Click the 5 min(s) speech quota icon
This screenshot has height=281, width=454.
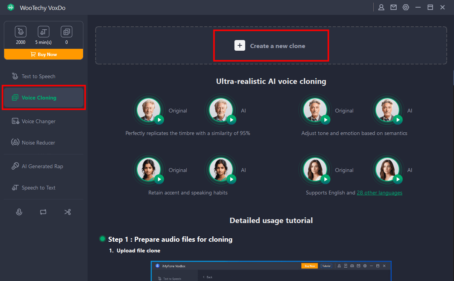pos(44,32)
